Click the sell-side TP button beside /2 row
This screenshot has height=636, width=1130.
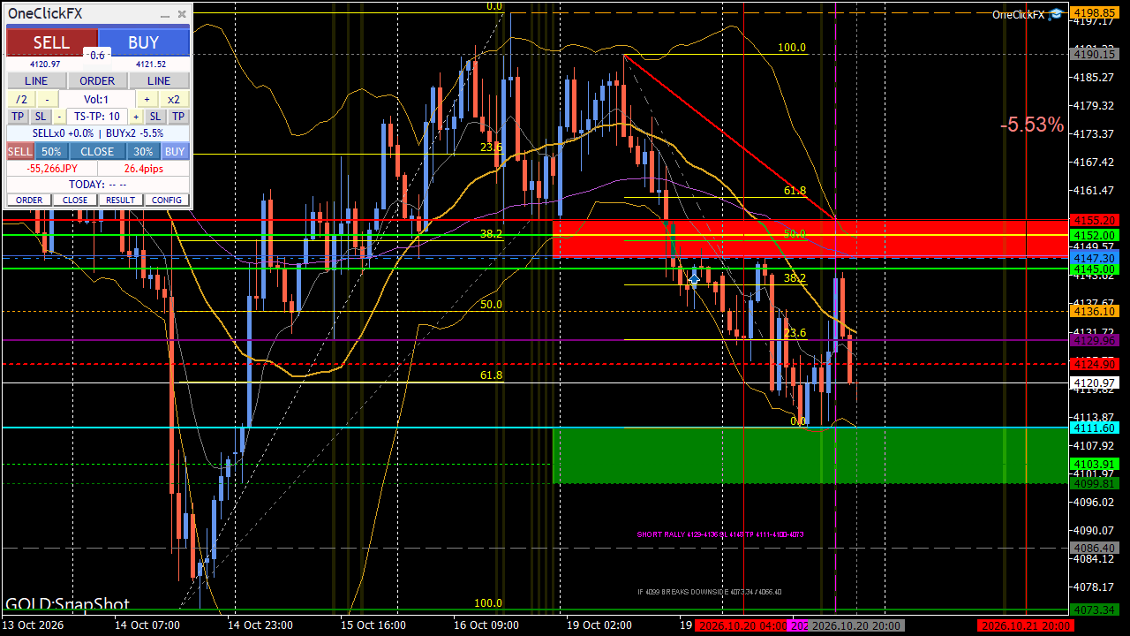click(x=18, y=117)
